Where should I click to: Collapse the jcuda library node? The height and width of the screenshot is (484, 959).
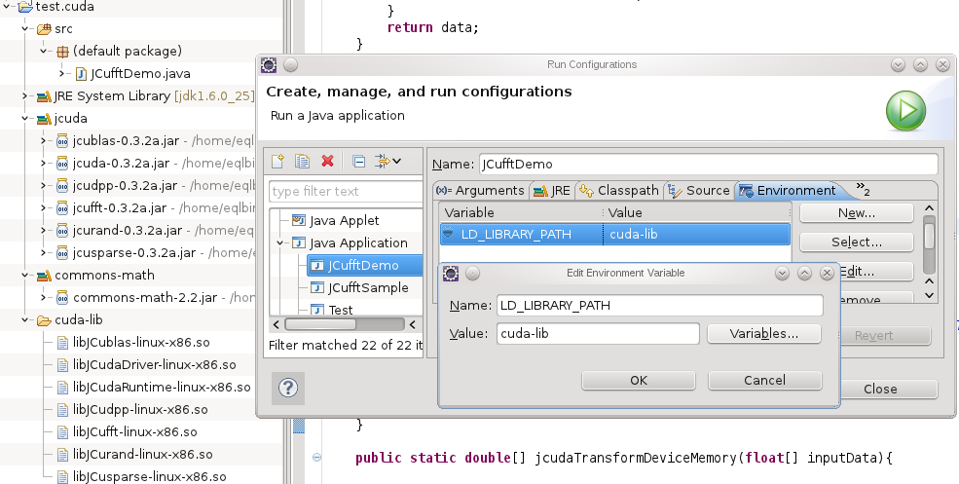[25, 118]
